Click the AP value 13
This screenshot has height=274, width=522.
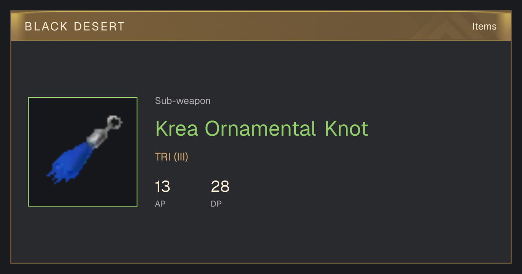(x=162, y=187)
